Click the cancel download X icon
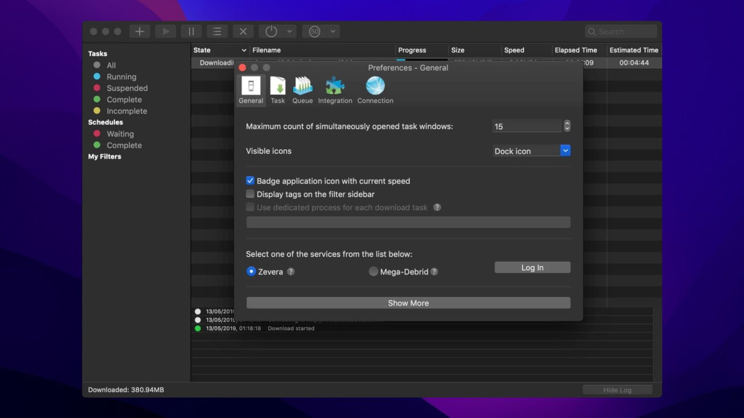This screenshot has height=418, width=744. click(243, 31)
